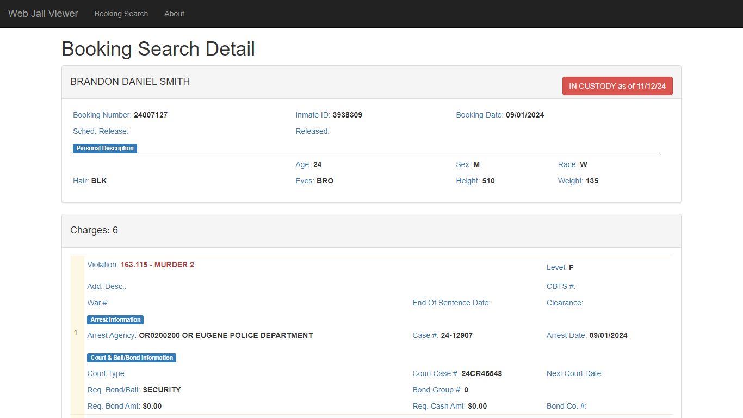This screenshot has height=418, width=743.
Task: Open the About page
Action: click(x=174, y=14)
